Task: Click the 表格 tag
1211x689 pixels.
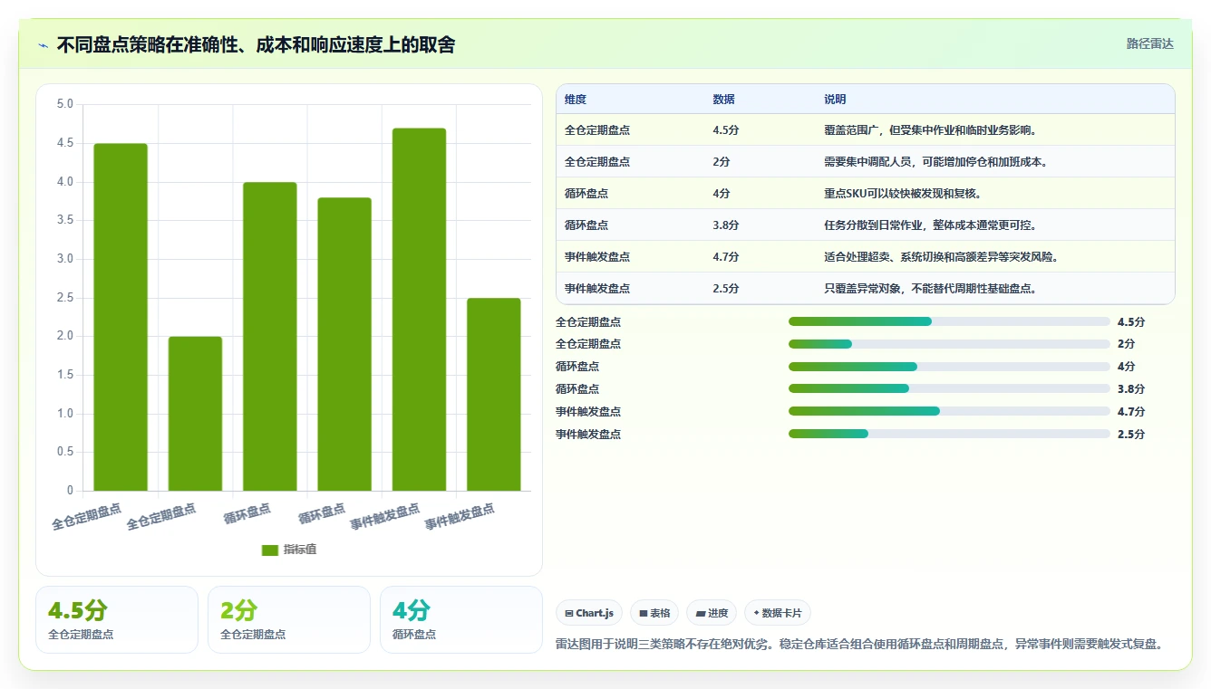Action: coord(654,613)
